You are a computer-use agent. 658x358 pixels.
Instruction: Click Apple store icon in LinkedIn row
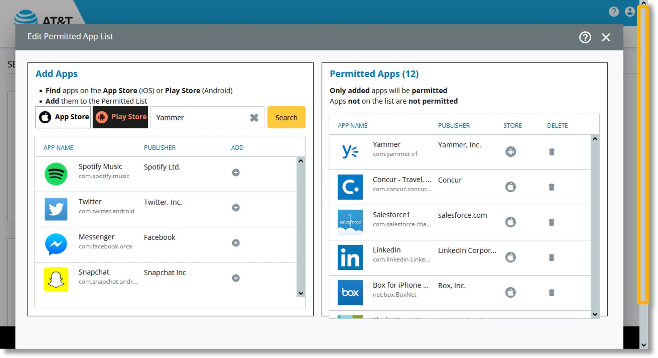point(510,257)
